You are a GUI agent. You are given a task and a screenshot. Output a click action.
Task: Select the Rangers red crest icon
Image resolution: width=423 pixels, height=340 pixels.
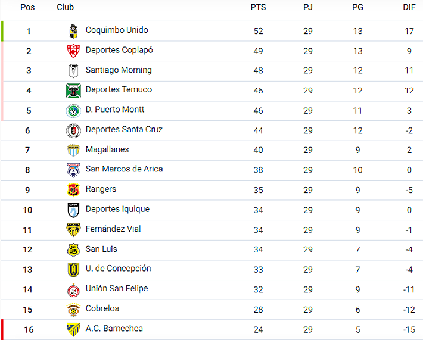[x=73, y=190]
